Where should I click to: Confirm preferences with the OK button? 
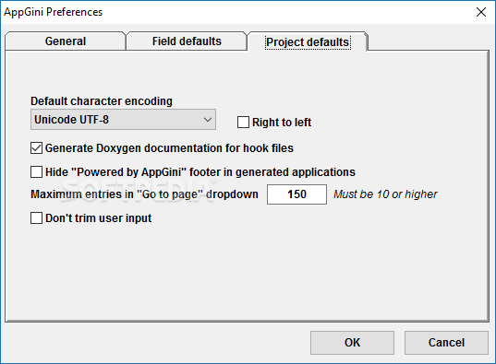tap(352, 343)
